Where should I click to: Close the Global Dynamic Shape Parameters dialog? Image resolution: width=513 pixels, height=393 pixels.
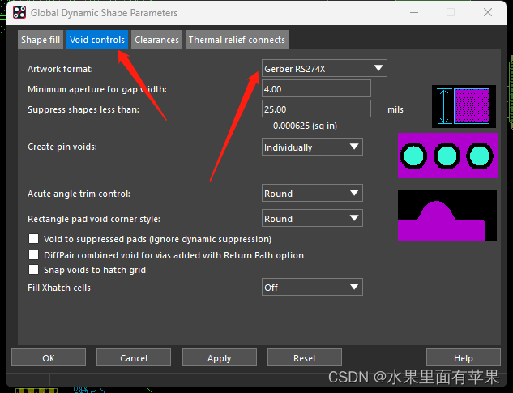(488, 13)
